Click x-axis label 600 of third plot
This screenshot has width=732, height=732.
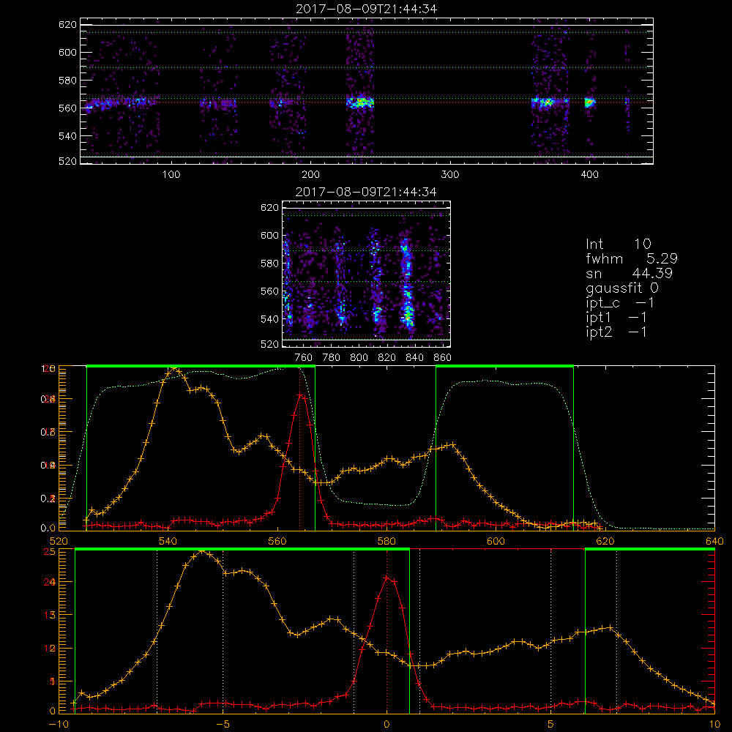(496, 542)
